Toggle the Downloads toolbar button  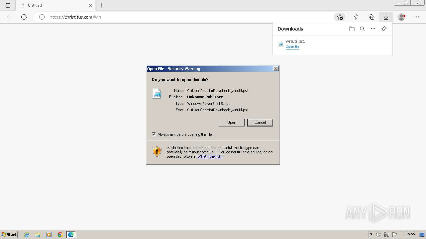pos(386,17)
